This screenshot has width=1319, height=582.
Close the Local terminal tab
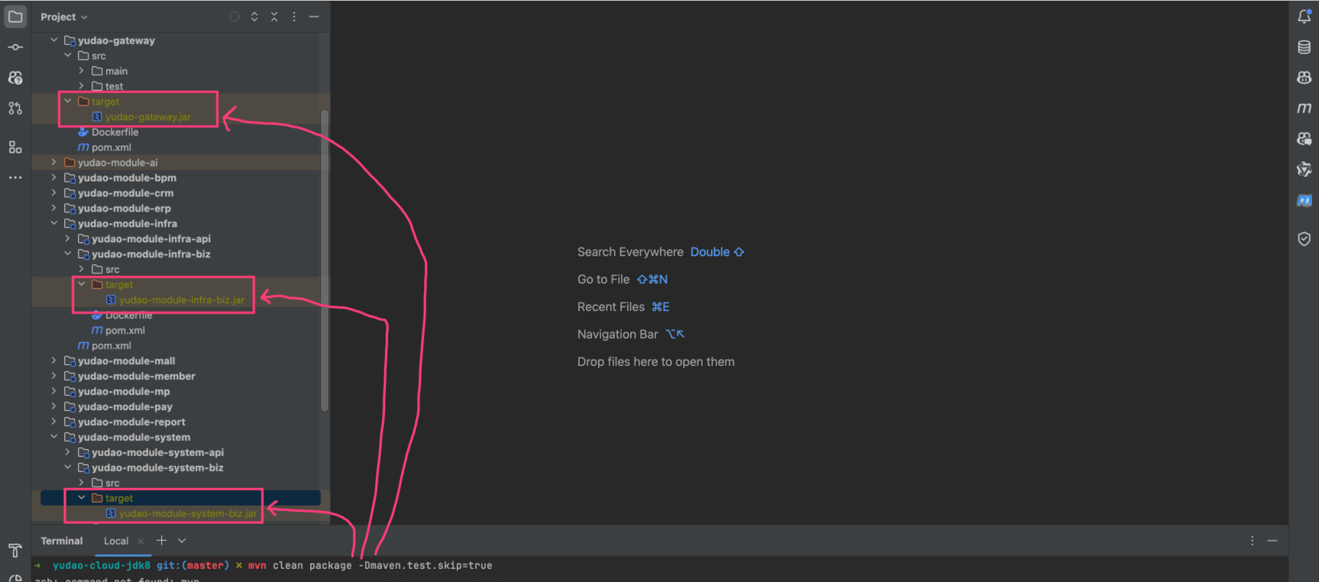pyautogui.click(x=141, y=542)
